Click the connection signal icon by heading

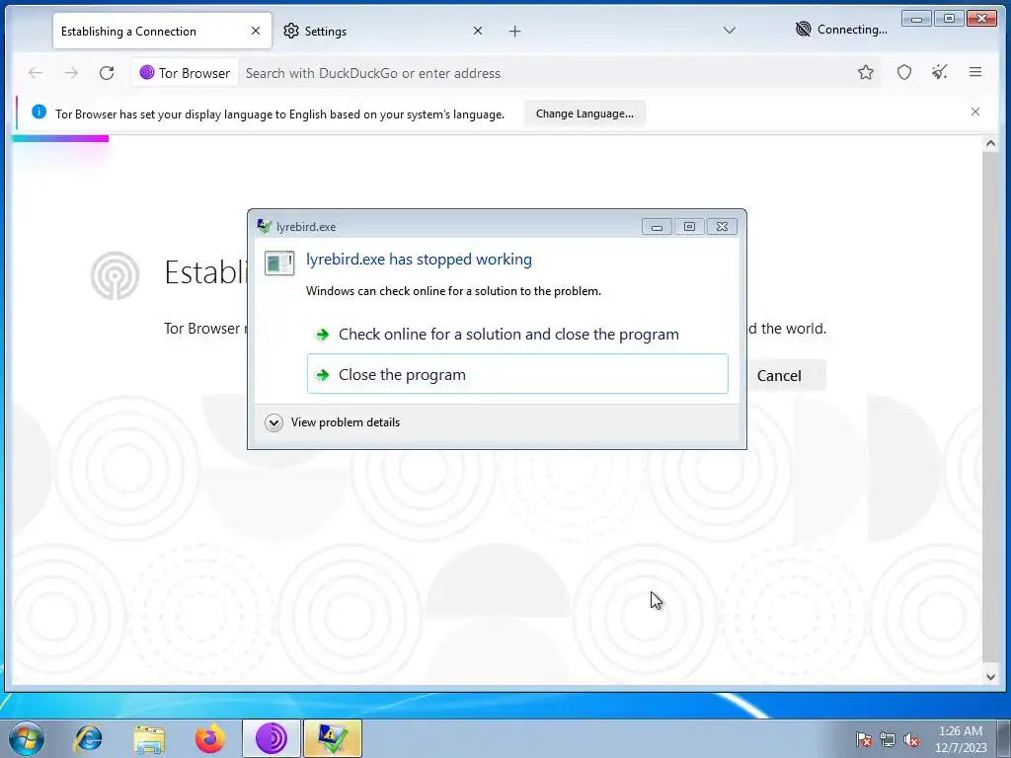click(x=115, y=276)
